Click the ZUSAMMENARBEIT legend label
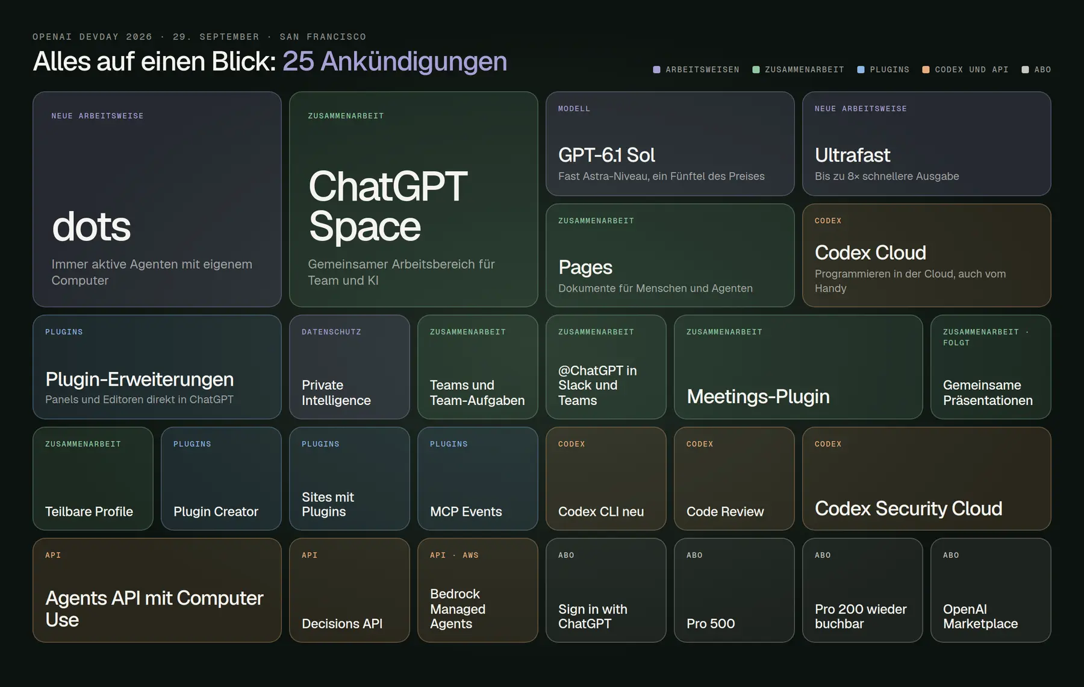 (804, 70)
